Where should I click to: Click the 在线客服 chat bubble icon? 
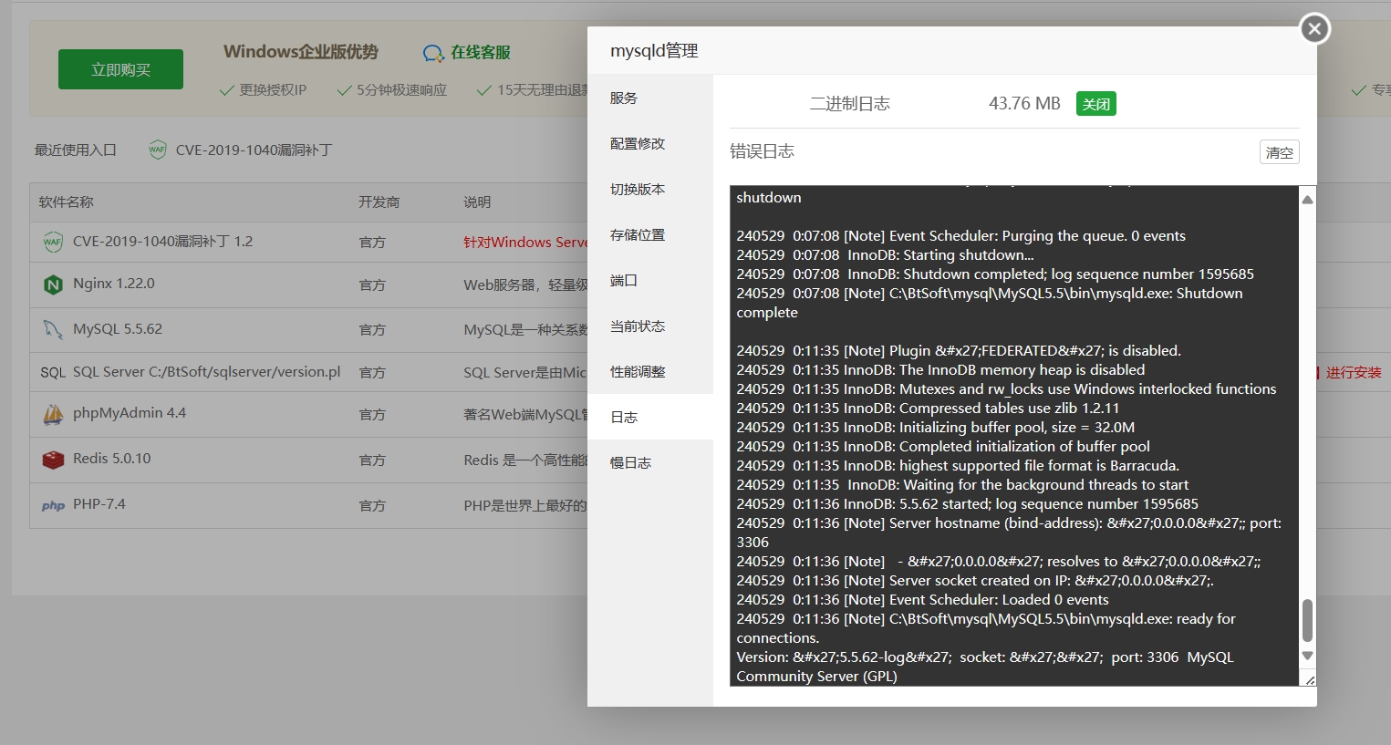[x=433, y=53]
